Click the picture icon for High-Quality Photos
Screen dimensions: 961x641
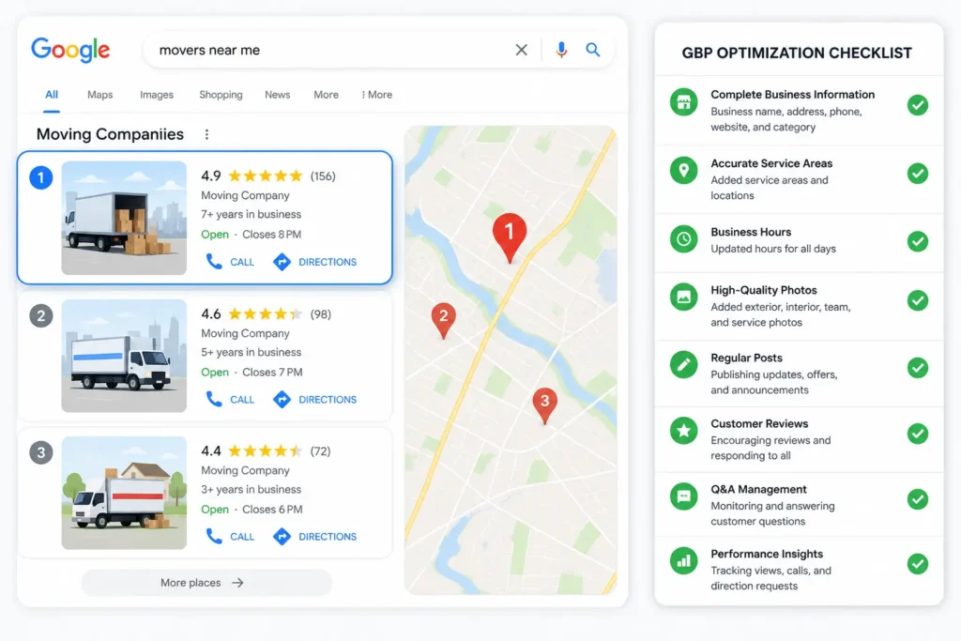(x=683, y=298)
